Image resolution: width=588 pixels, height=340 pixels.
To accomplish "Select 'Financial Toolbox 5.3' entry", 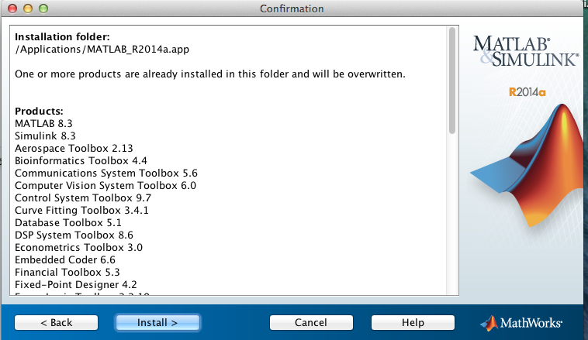I will pos(67,272).
